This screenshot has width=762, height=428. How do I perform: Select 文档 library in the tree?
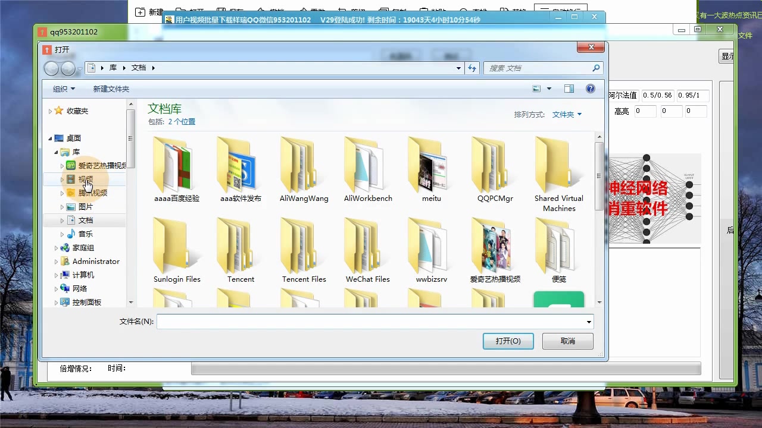[x=86, y=220]
